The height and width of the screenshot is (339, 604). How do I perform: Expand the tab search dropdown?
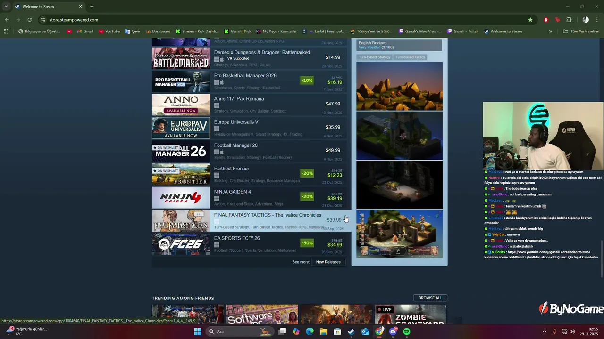[6, 7]
